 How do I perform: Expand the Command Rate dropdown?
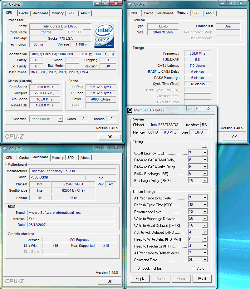[204, 260]
